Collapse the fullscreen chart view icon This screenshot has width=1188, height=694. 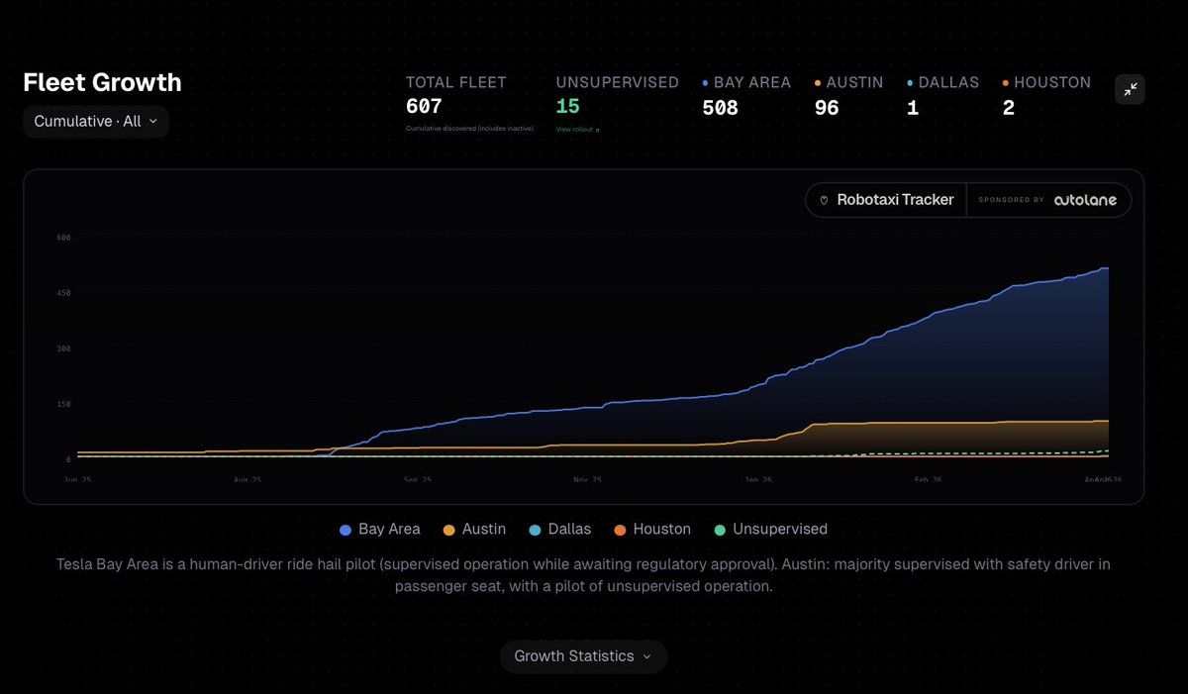(x=1130, y=89)
